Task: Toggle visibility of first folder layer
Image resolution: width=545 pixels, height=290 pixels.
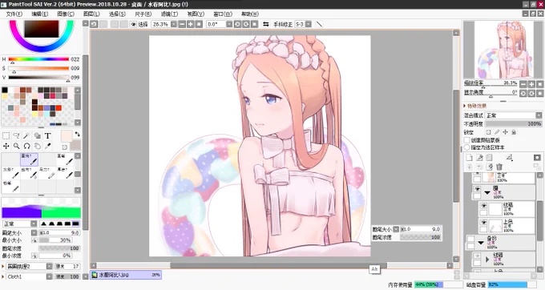Action: pyautogui.click(x=477, y=189)
